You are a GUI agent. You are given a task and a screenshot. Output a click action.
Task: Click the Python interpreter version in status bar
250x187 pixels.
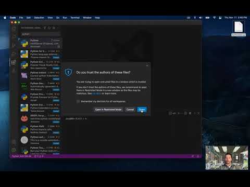tap(21, 156)
